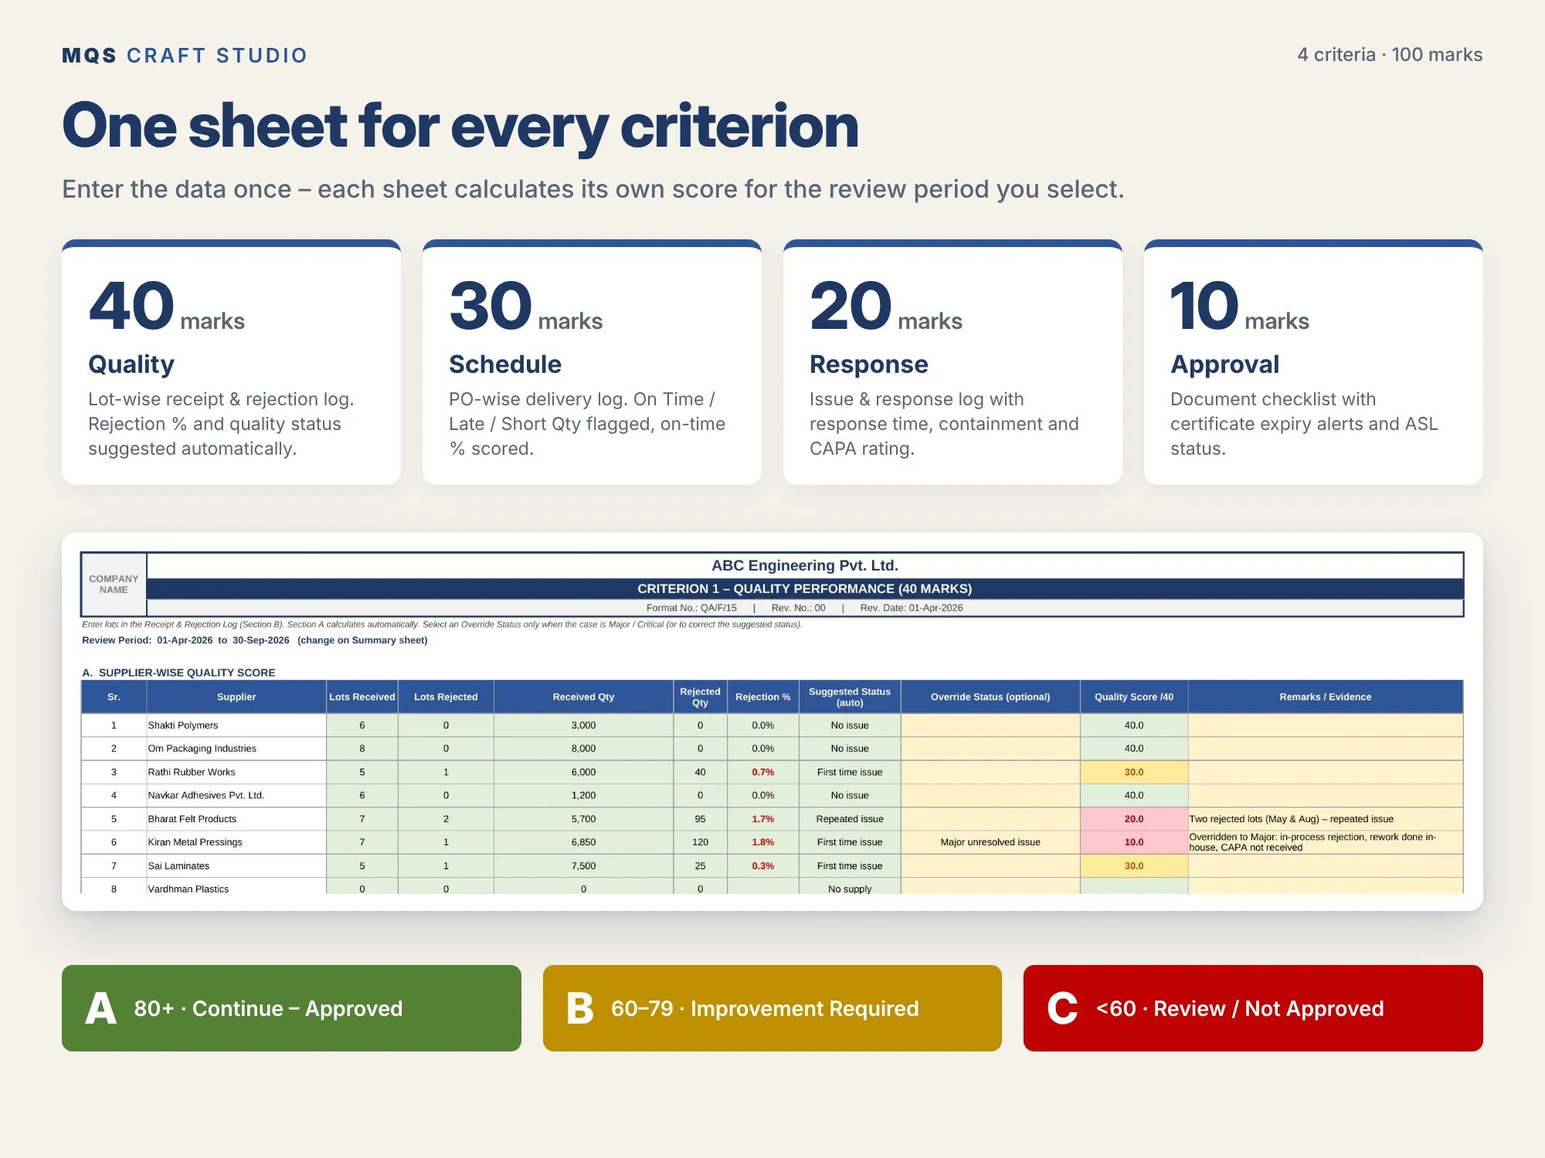The height and width of the screenshot is (1158, 1545).
Task: Click the spreadsheet preview thumbnail title ABC Engineering
Action: pyautogui.click(x=804, y=565)
